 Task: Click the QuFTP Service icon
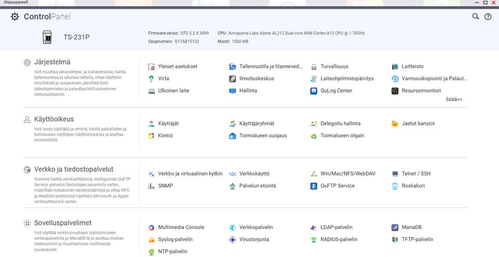(x=314, y=186)
